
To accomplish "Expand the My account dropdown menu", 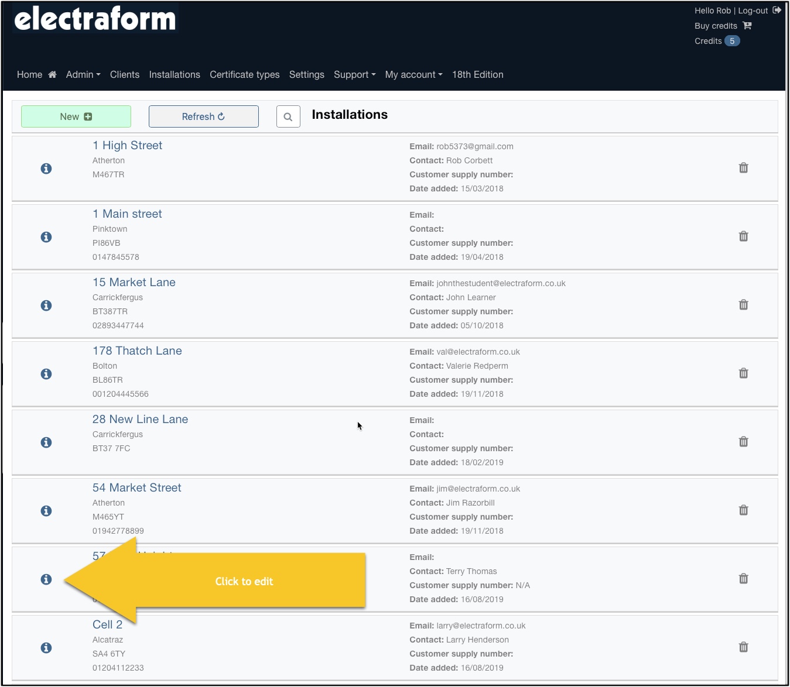I will (414, 74).
